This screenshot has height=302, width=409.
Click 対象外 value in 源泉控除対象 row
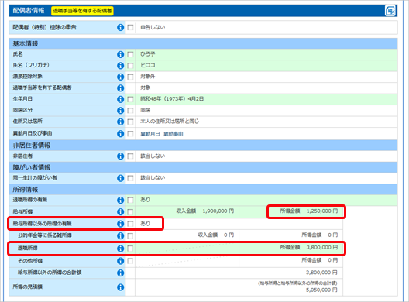coord(148,77)
